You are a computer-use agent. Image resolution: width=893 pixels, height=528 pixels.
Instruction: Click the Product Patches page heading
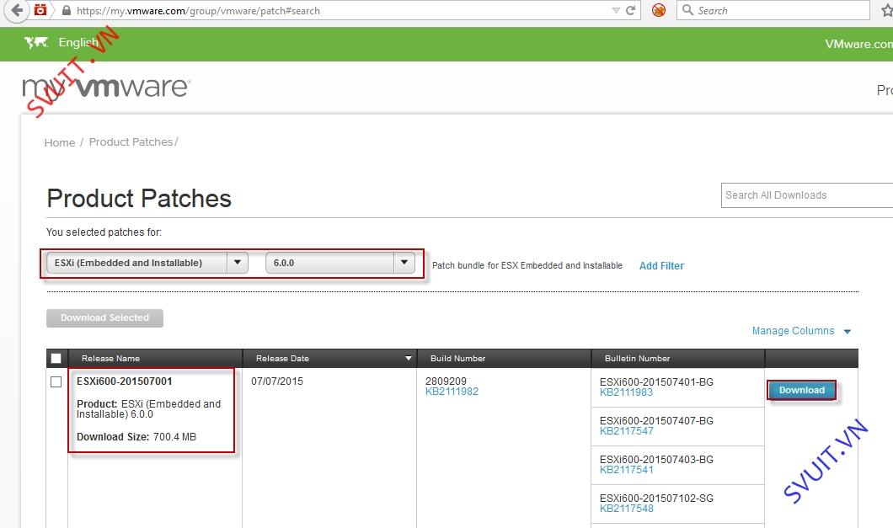(139, 199)
